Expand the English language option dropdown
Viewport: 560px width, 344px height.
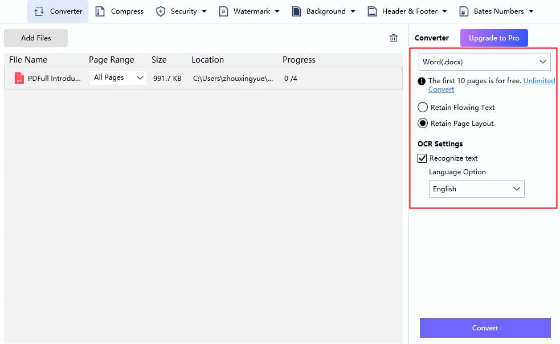click(x=476, y=189)
